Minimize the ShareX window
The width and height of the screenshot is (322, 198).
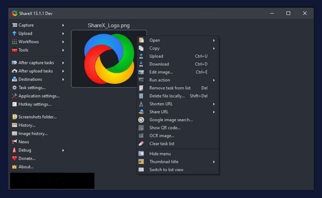[x=272, y=13]
